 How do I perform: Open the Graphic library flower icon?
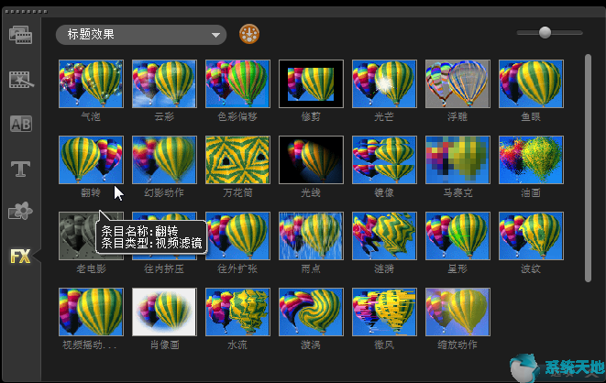[x=21, y=211]
